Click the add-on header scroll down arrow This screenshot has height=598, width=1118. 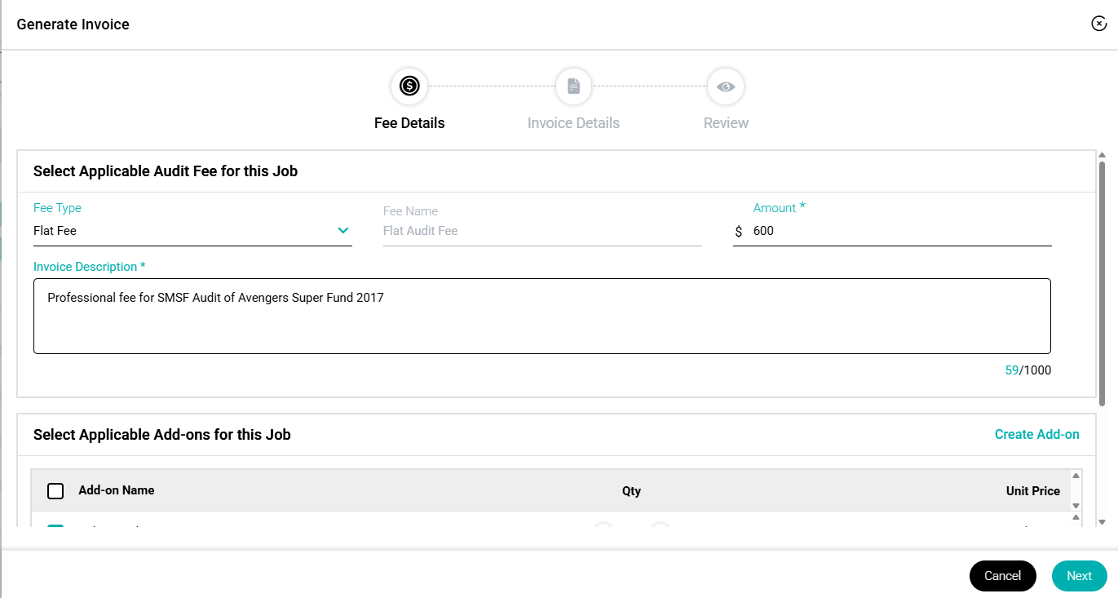pyautogui.click(x=1076, y=506)
